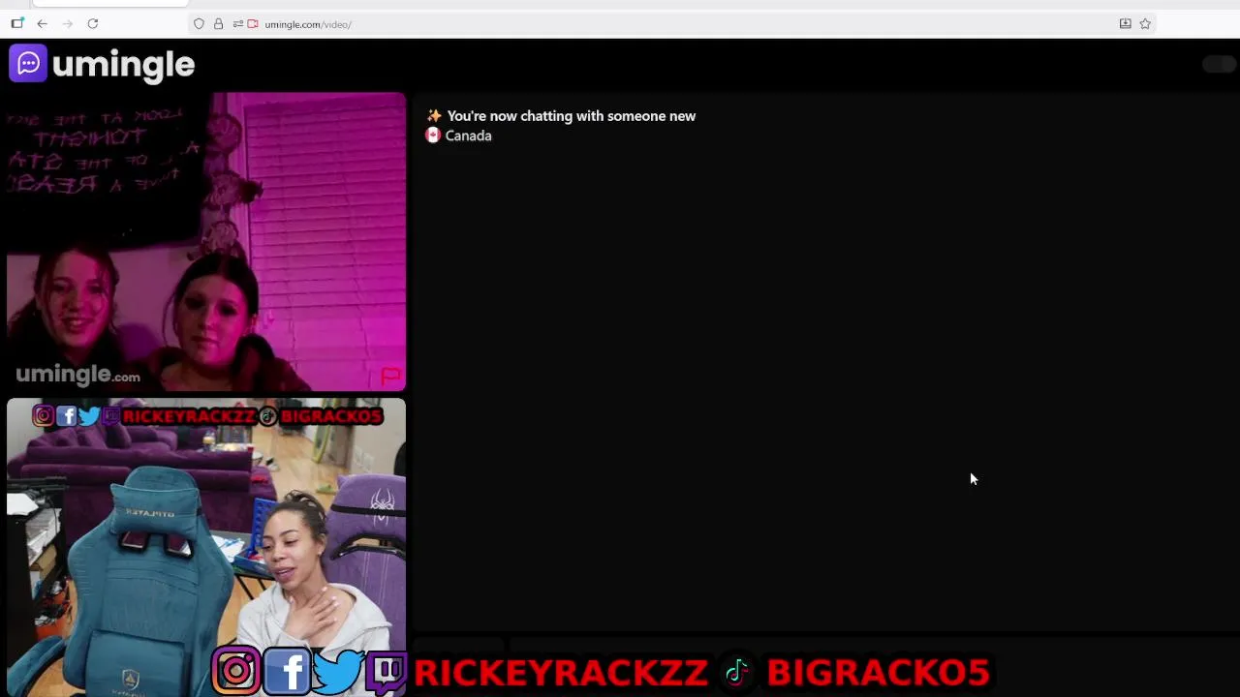Click the install-page icon in address bar

coord(1125,24)
